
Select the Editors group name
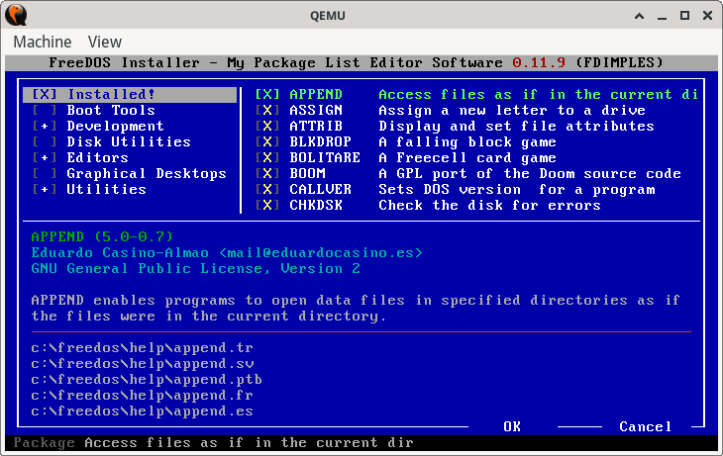pos(97,157)
